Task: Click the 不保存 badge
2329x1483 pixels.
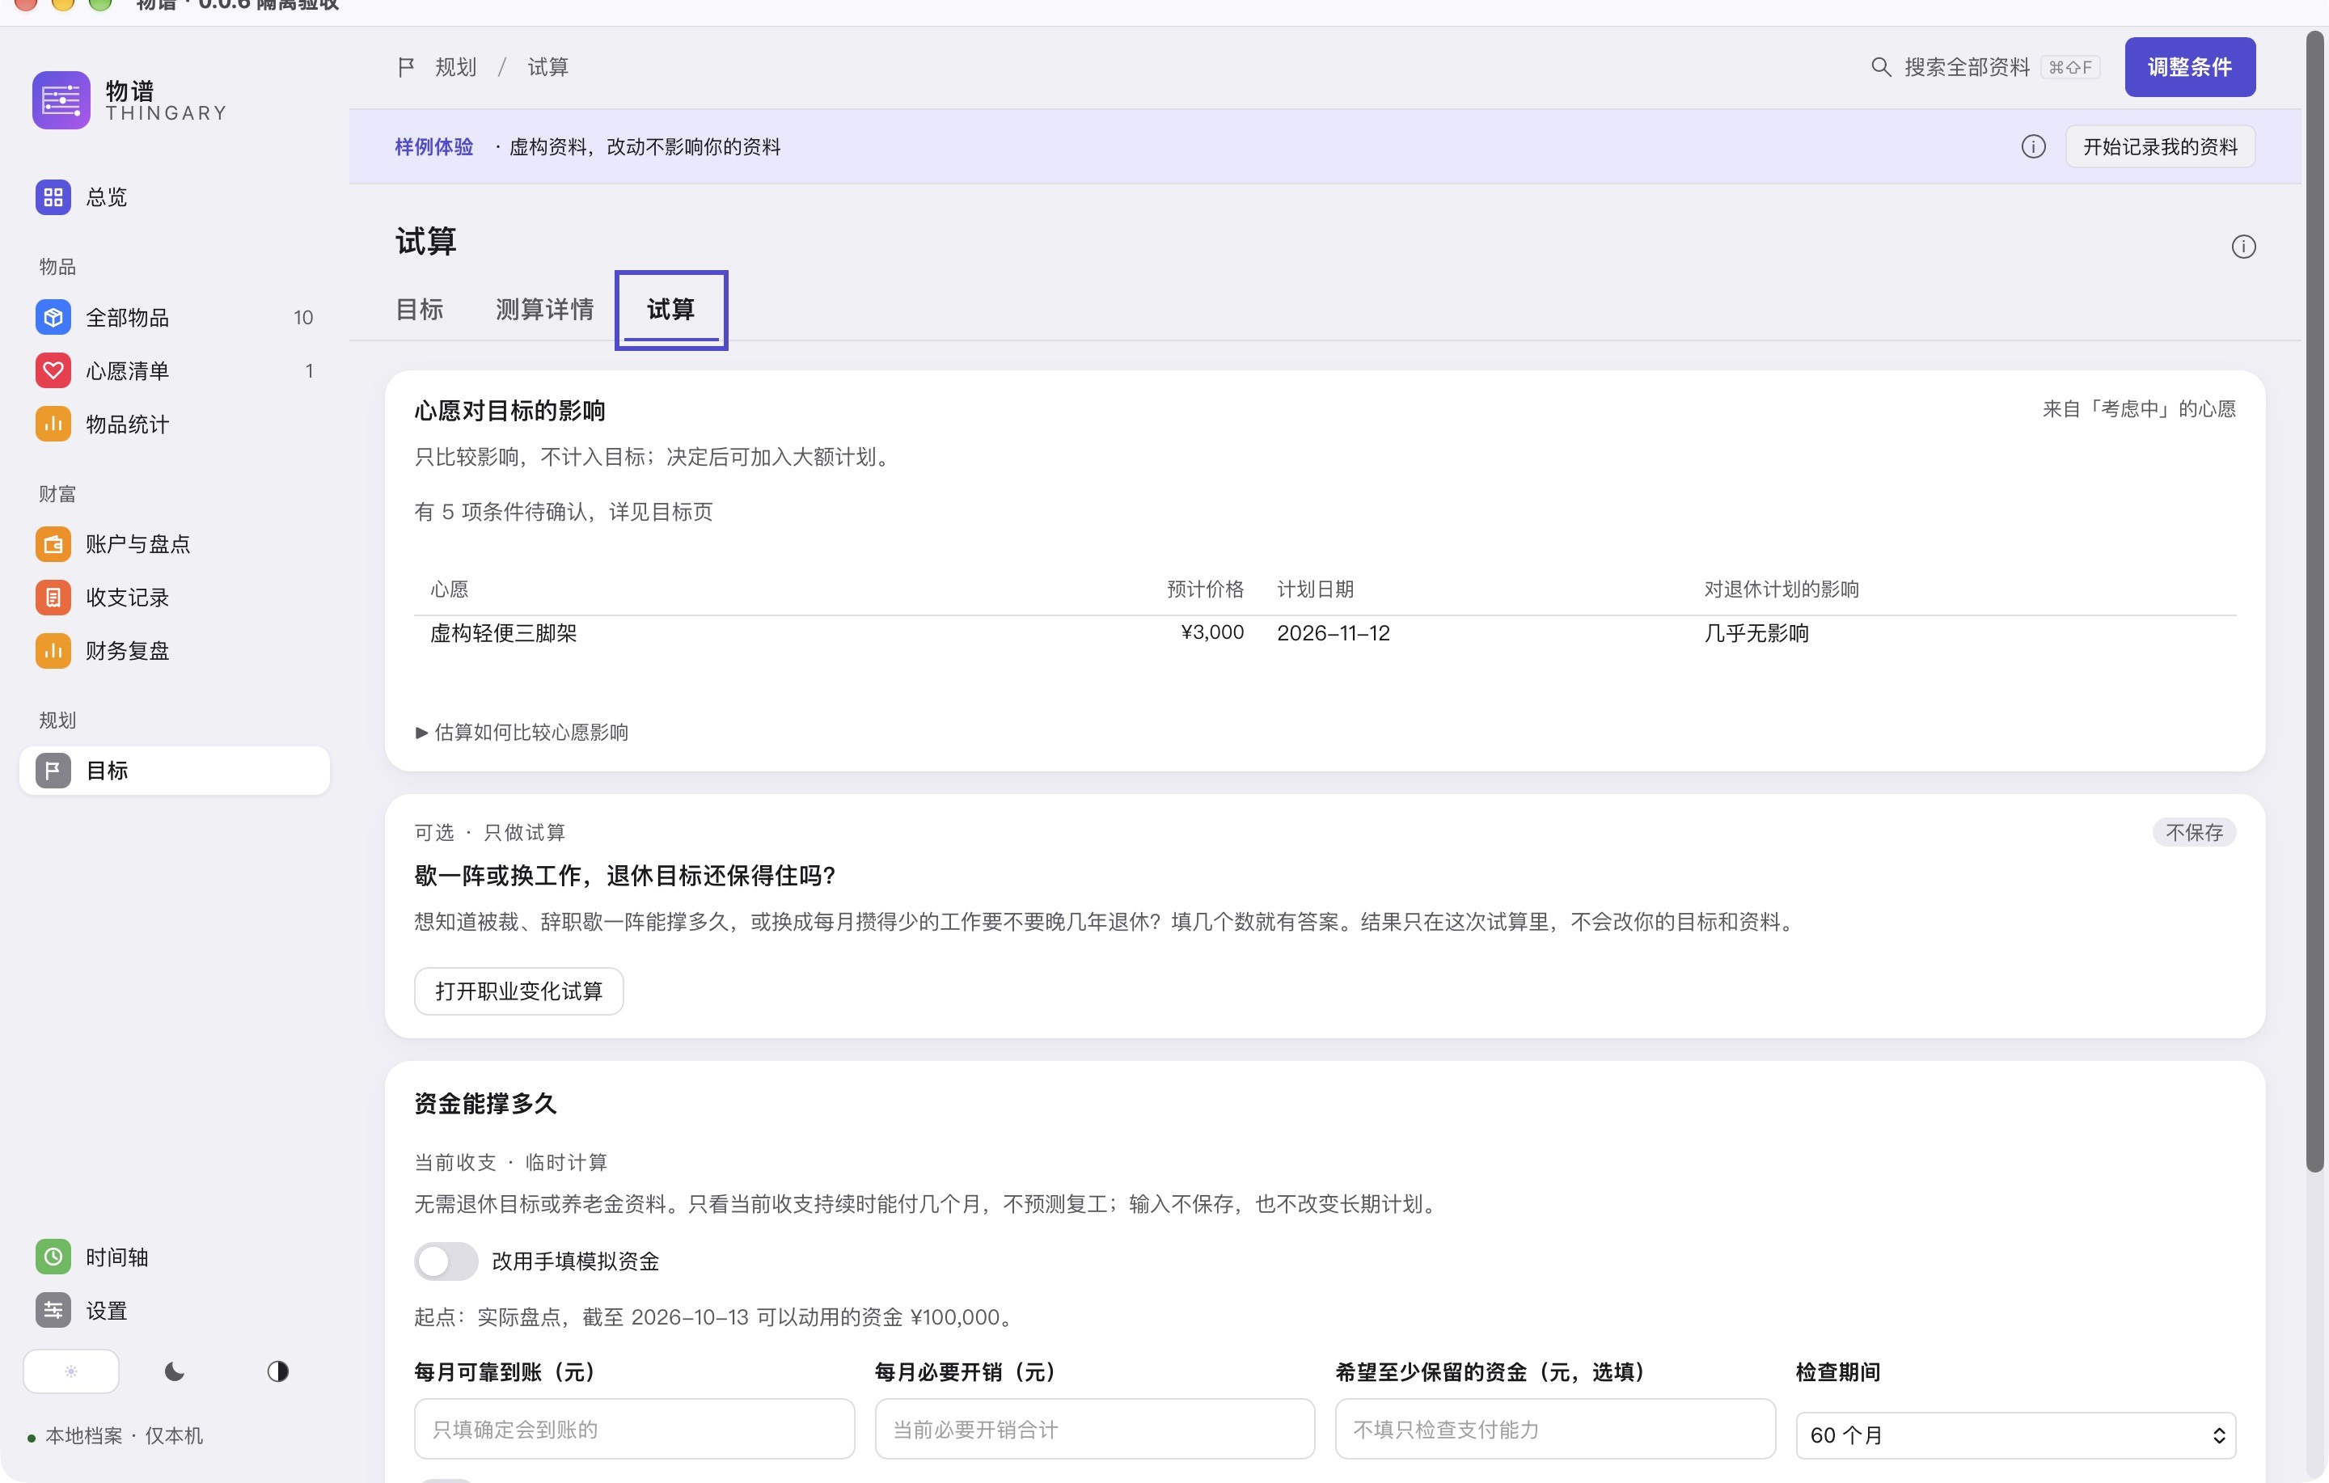Action: tap(2194, 832)
